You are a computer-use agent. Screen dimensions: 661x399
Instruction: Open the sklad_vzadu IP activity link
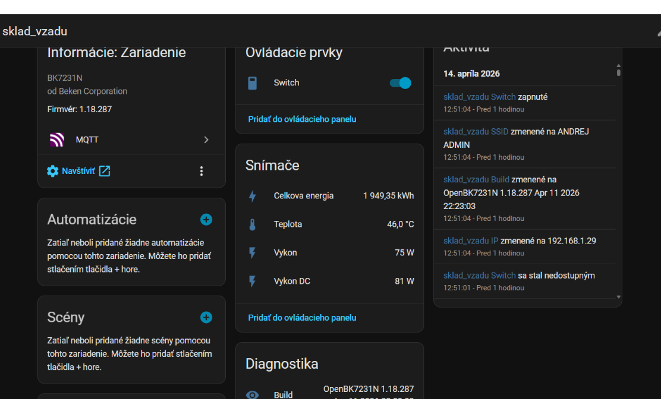470,240
